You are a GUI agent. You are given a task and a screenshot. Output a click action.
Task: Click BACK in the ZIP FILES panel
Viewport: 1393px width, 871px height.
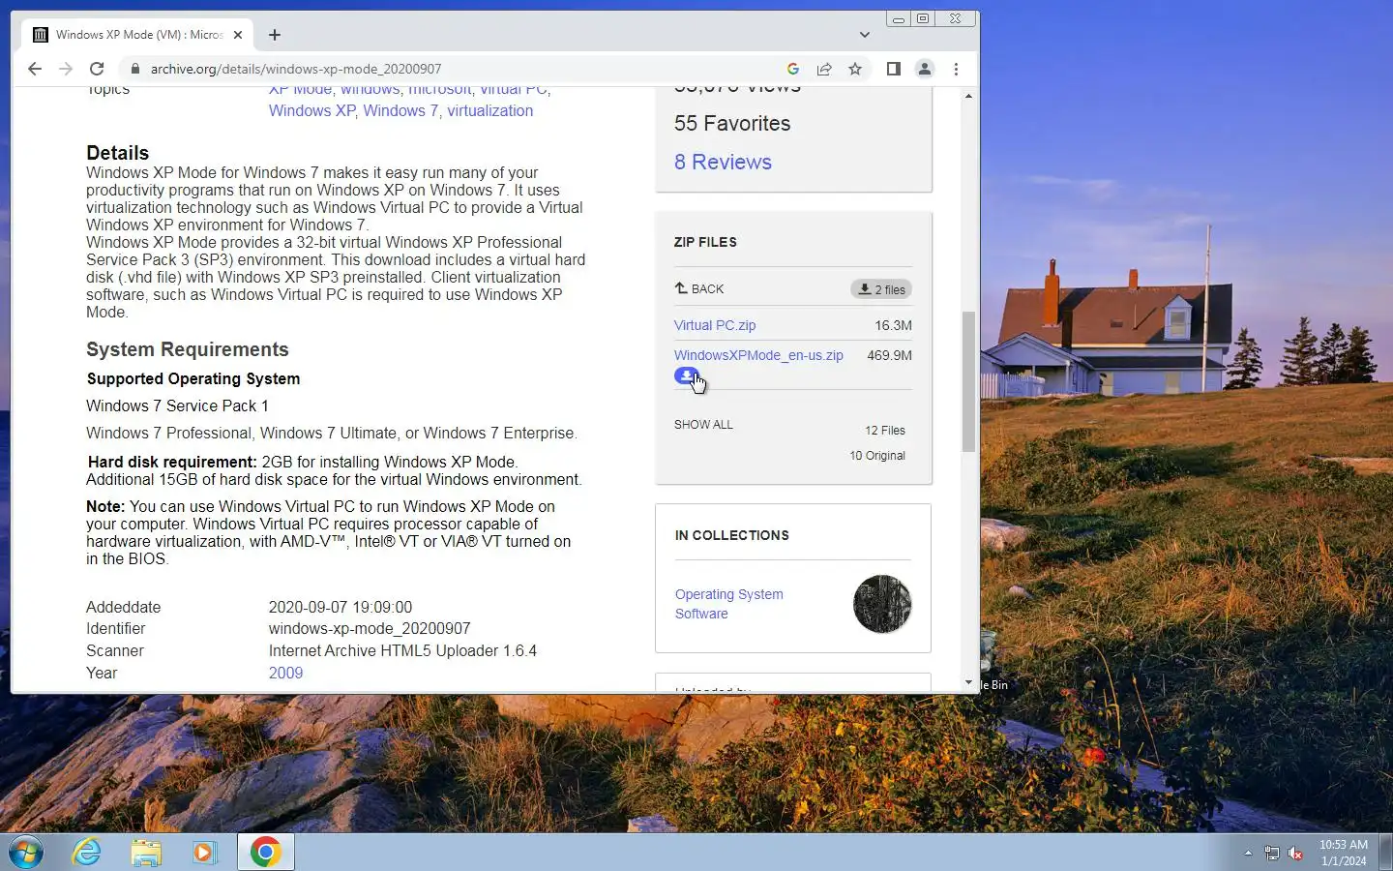click(699, 288)
